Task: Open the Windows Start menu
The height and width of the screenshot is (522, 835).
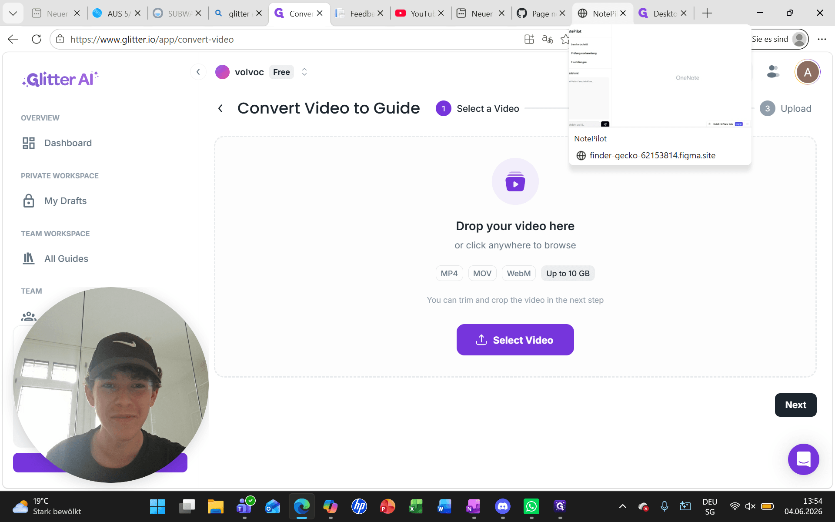Action: point(157,506)
